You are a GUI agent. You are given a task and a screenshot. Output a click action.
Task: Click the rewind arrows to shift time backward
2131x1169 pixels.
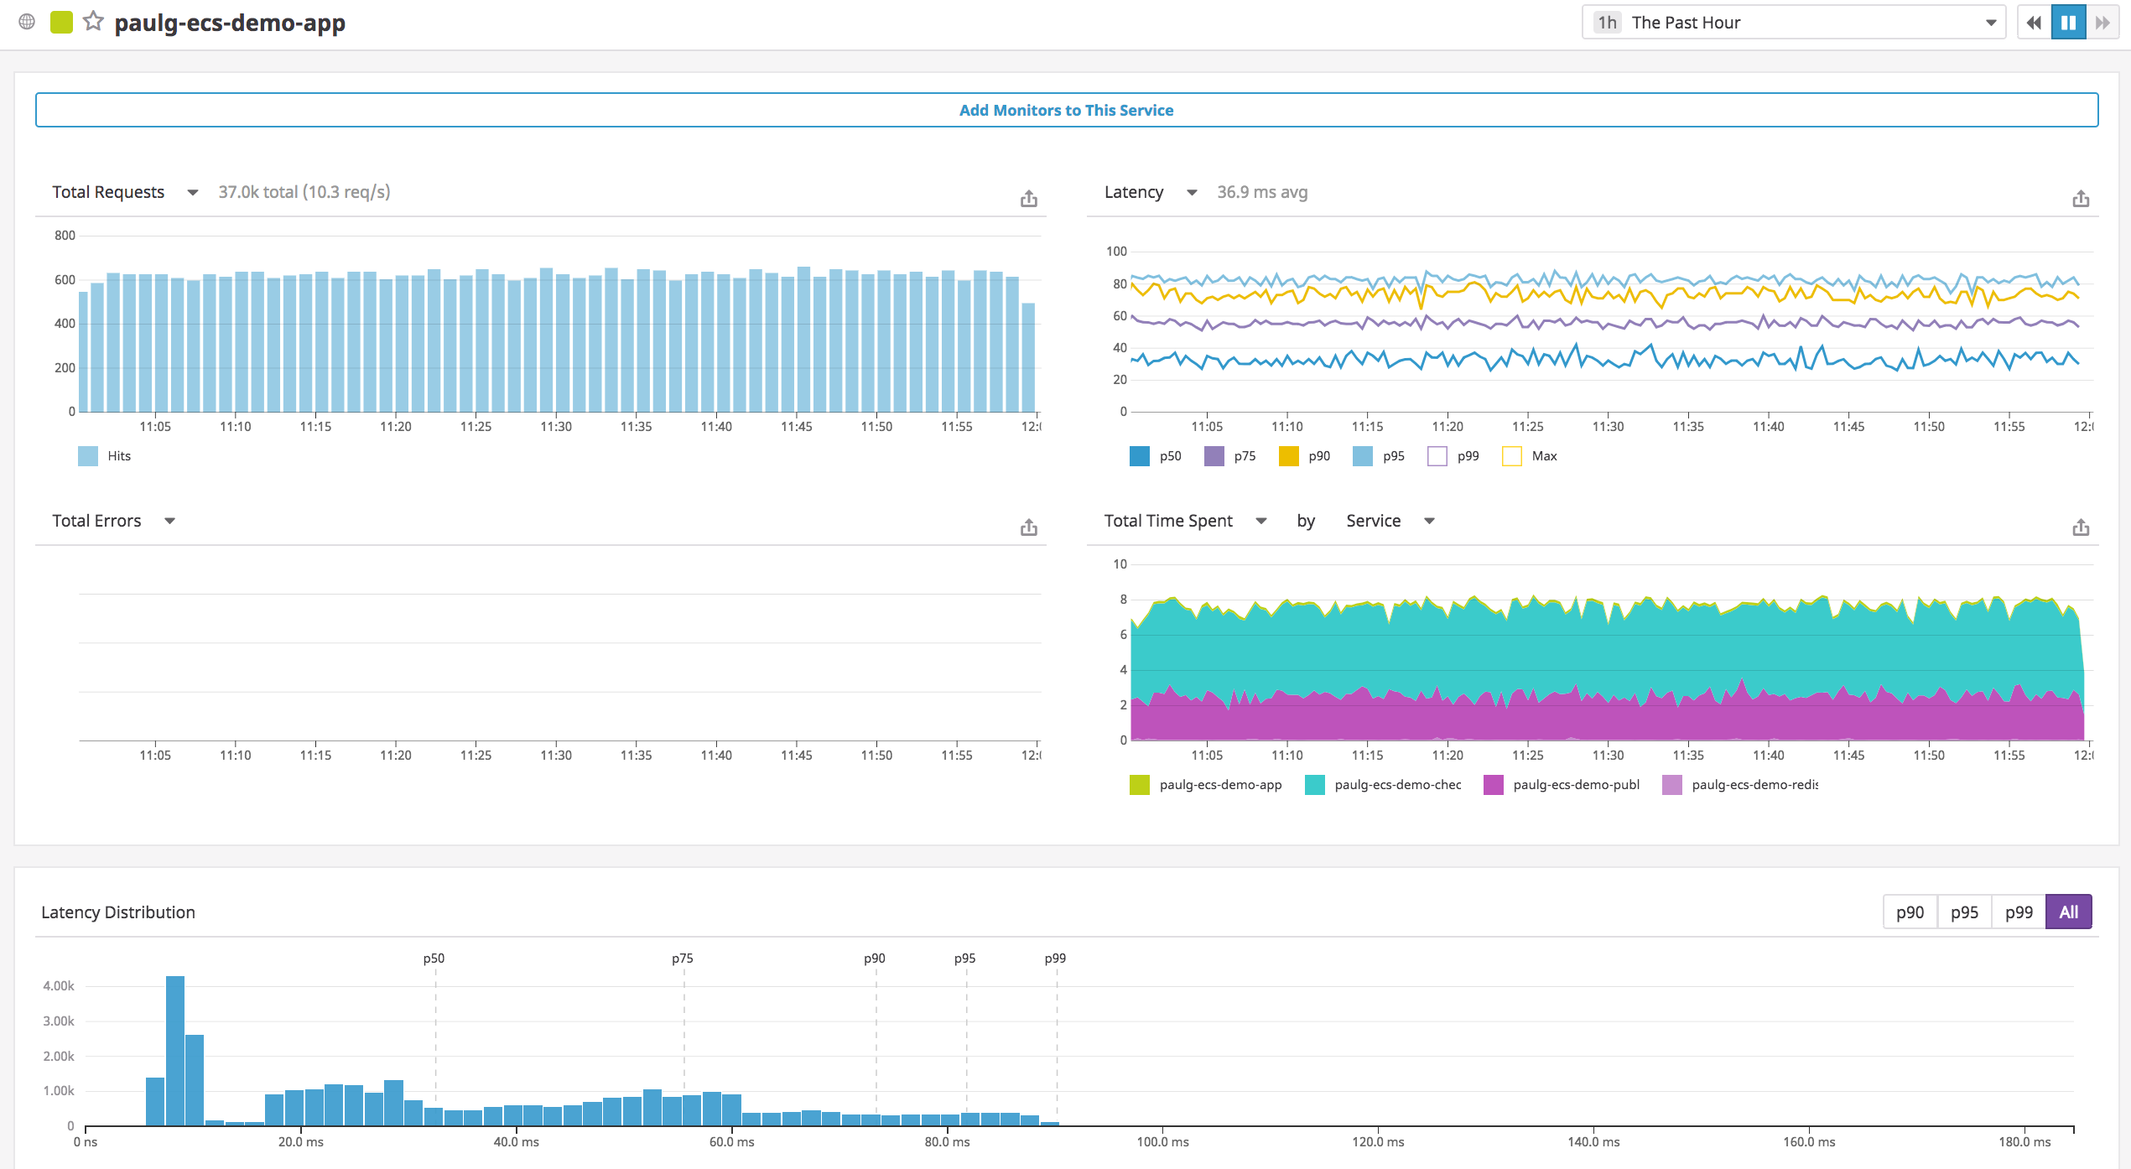2033,23
